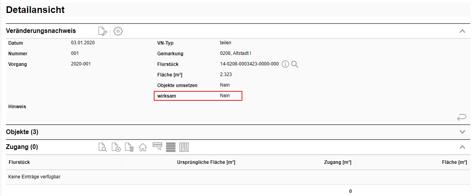This screenshot has width=473, height=196.
Task: Expand the Objekte (3) section
Action: coord(462,132)
